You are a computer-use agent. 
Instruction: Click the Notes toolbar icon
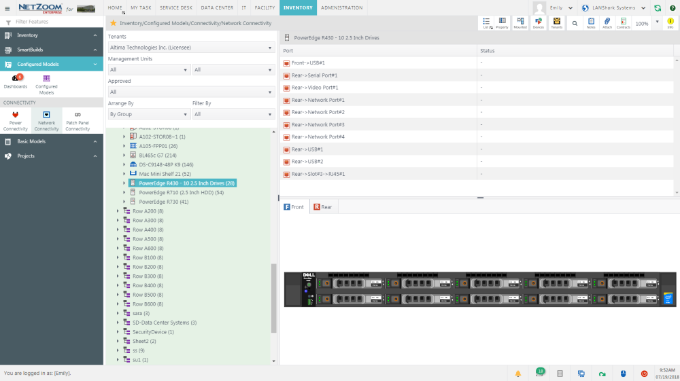[591, 23]
